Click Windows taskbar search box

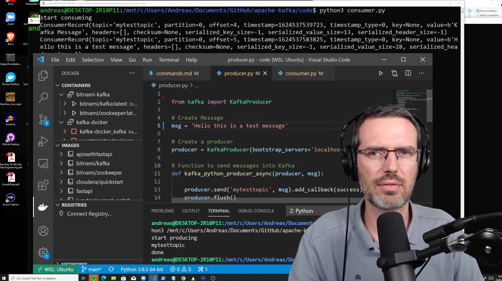pyautogui.click(x=44, y=278)
